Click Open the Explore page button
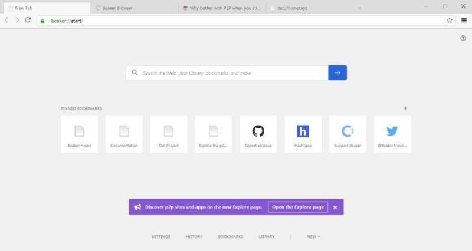This screenshot has height=251, width=472. click(x=298, y=207)
